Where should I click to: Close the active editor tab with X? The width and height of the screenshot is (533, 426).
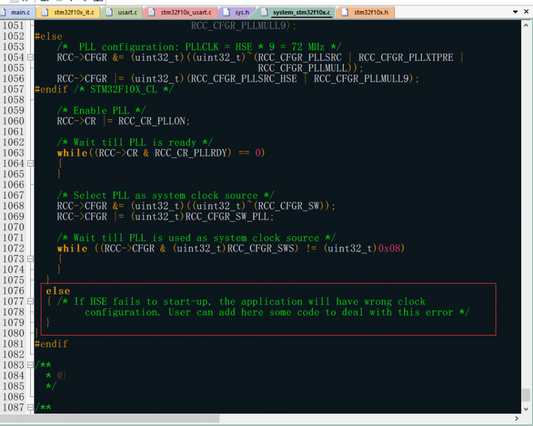point(526,12)
